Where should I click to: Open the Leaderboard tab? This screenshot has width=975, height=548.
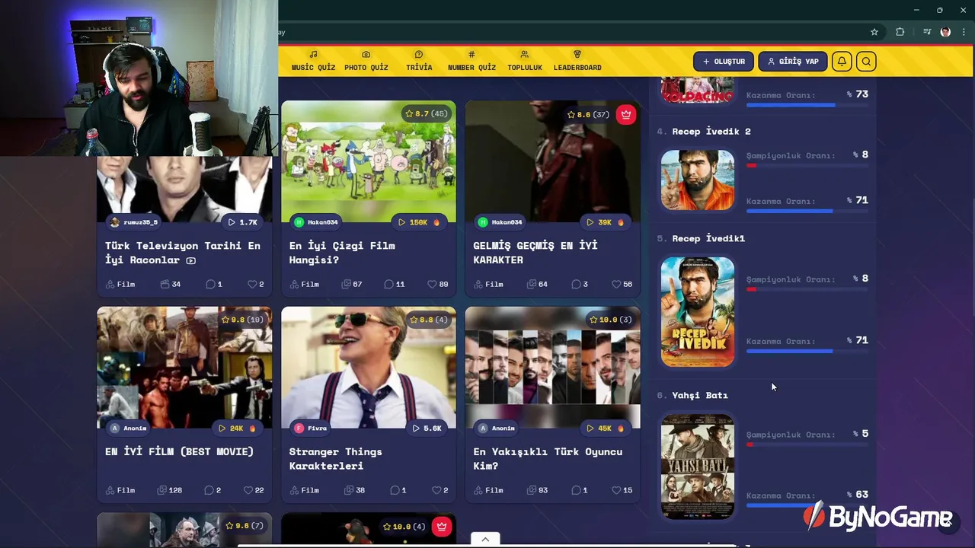tap(577, 61)
